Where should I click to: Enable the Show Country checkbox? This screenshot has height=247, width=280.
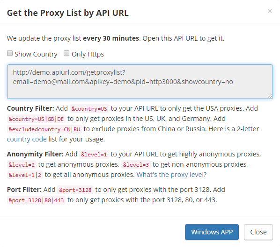(x=10, y=53)
